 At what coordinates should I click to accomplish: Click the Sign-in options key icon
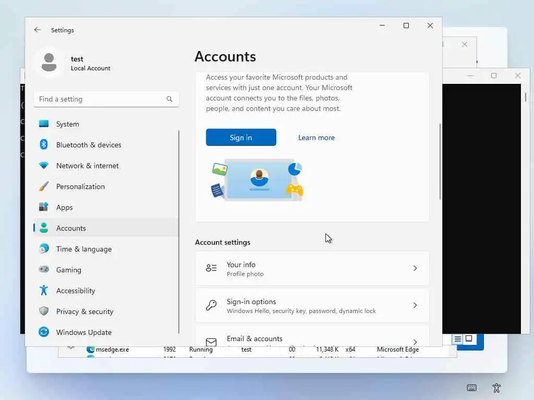pyautogui.click(x=211, y=305)
